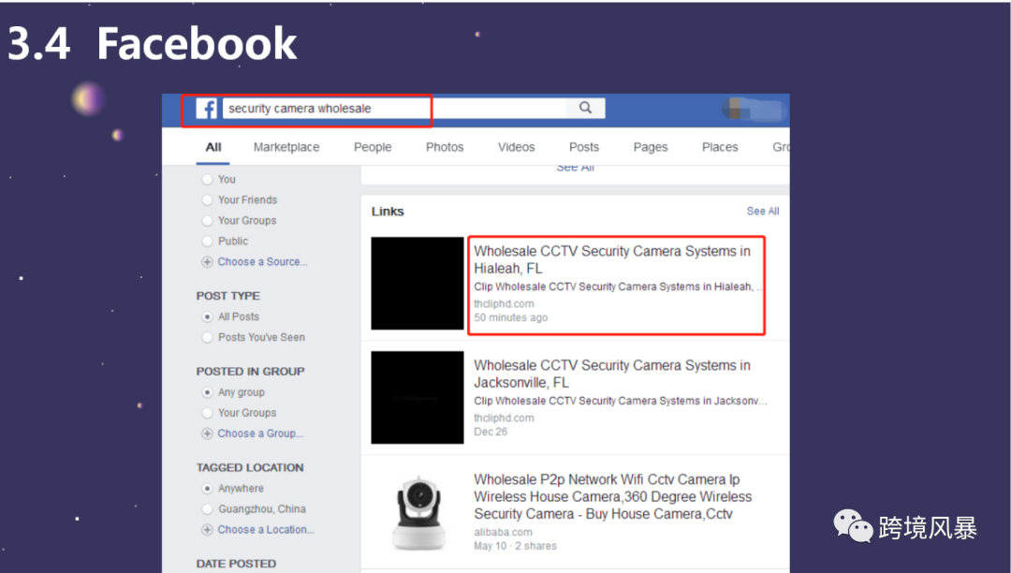Select the Anywhere location radio option
1011x573 pixels.
point(207,489)
